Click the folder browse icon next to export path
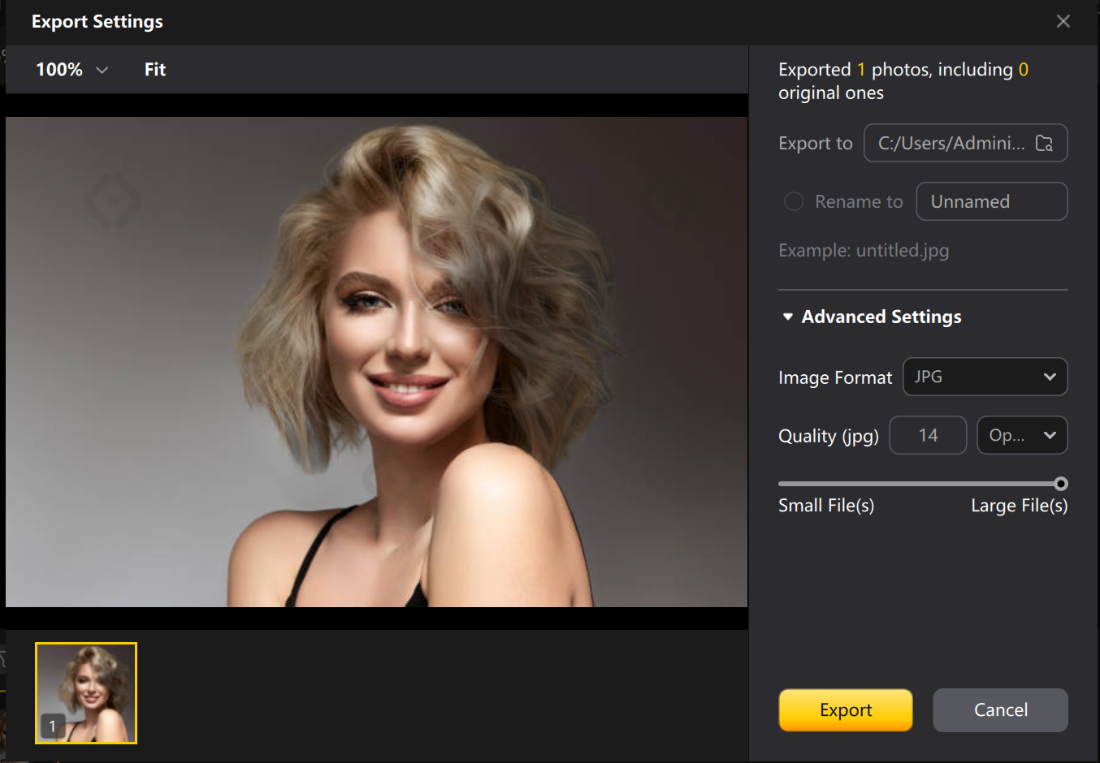Viewport: 1100px width, 763px height. pos(1045,142)
